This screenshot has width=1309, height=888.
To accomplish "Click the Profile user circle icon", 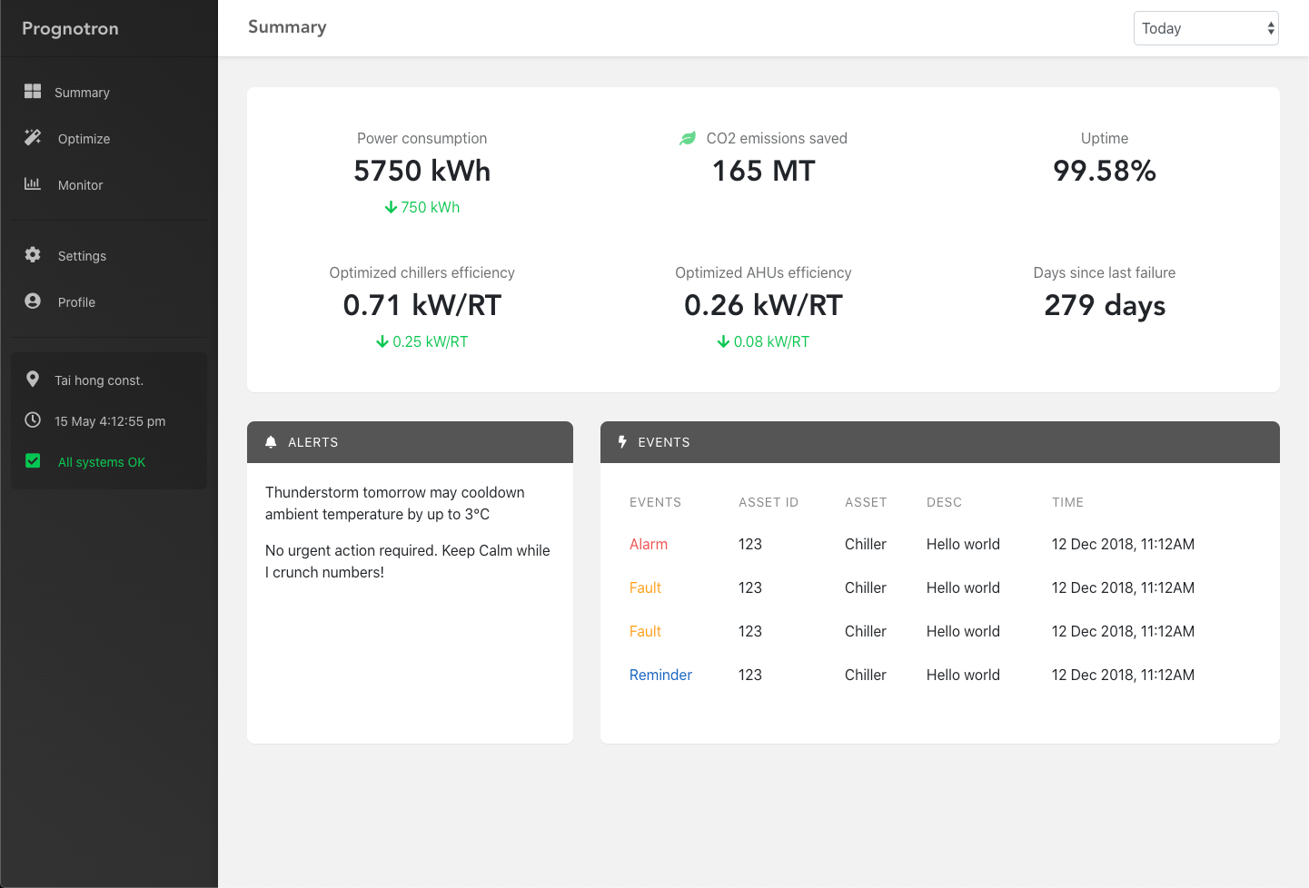I will coord(33,301).
